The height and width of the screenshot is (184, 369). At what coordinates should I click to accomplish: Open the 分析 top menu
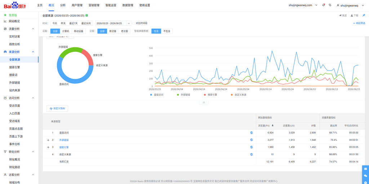click(63, 5)
